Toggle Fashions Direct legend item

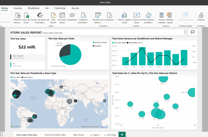(x=100, y=42)
